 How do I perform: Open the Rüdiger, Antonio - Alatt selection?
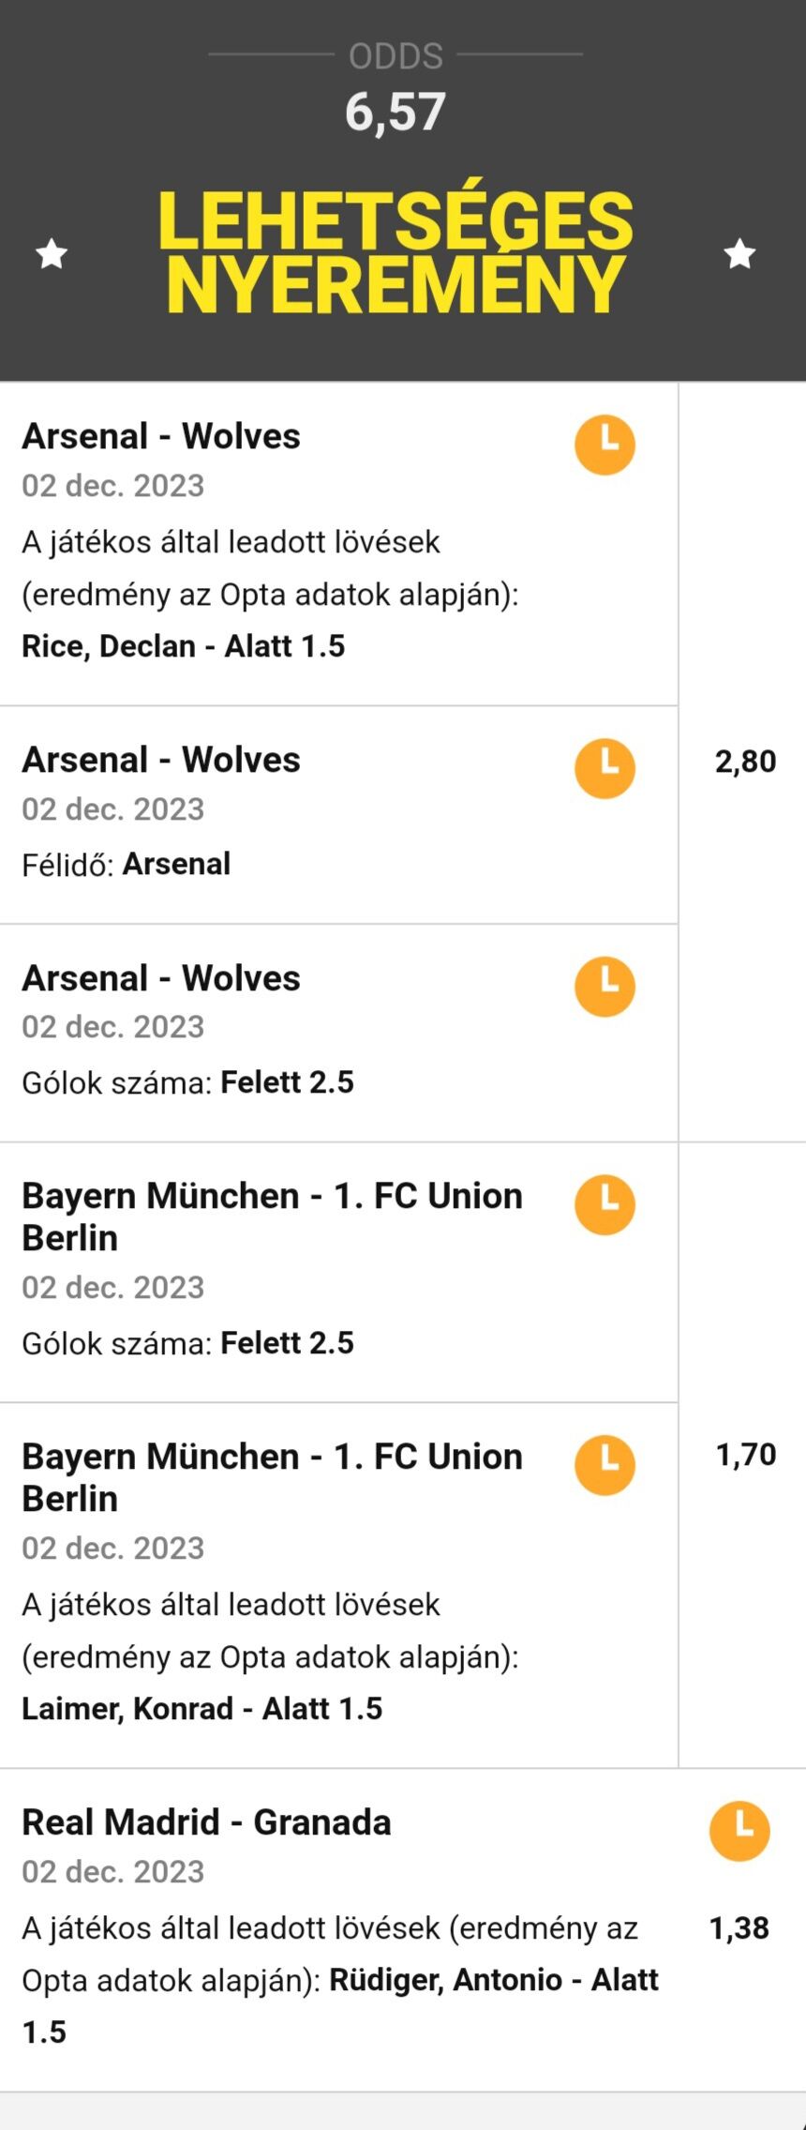coord(493,1979)
